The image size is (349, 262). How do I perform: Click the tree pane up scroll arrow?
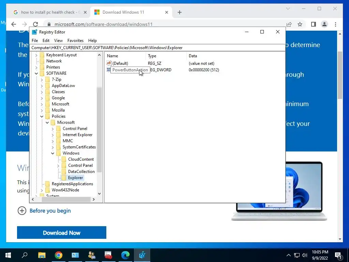(99, 55)
